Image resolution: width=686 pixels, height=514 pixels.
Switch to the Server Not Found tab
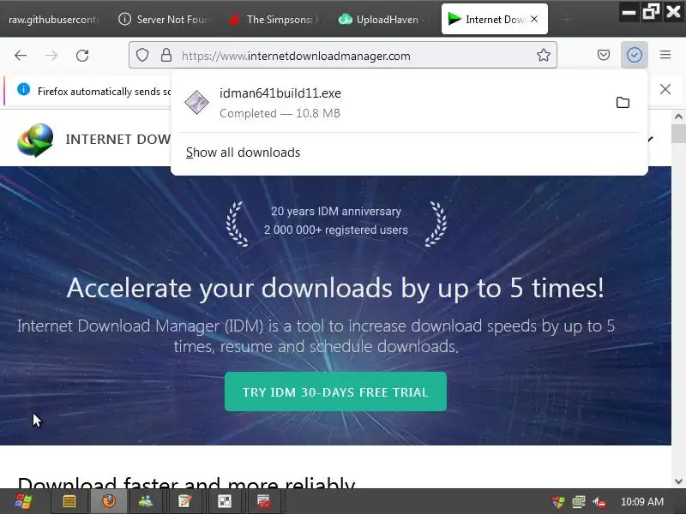tap(165, 20)
